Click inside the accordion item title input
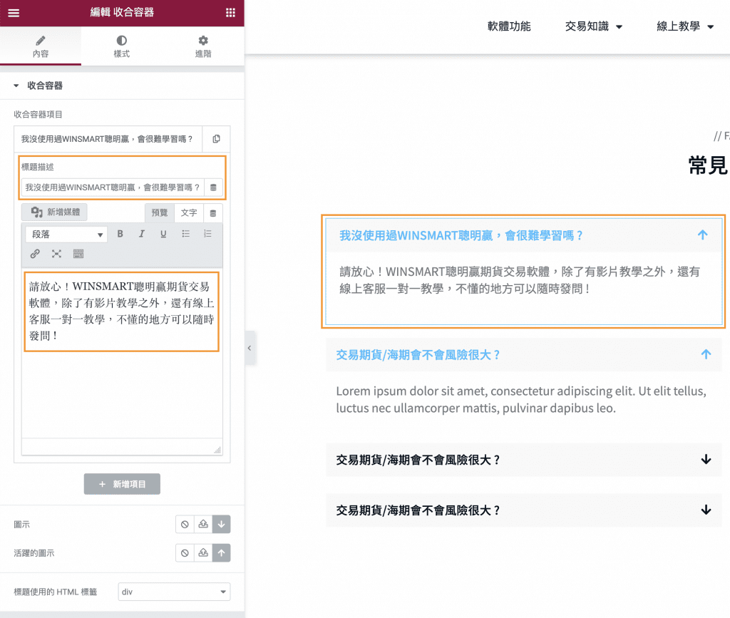The image size is (730, 618). click(x=107, y=139)
